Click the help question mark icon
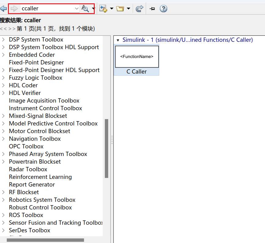 tap(163, 8)
